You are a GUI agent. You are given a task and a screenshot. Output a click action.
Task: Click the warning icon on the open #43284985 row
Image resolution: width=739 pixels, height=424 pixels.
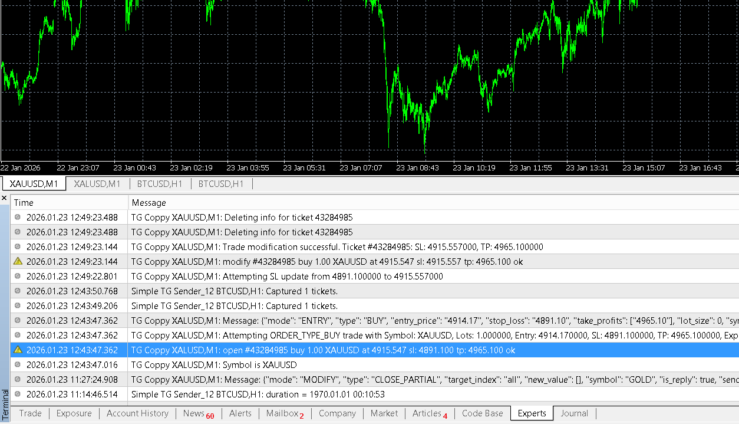click(x=18, y=350)
